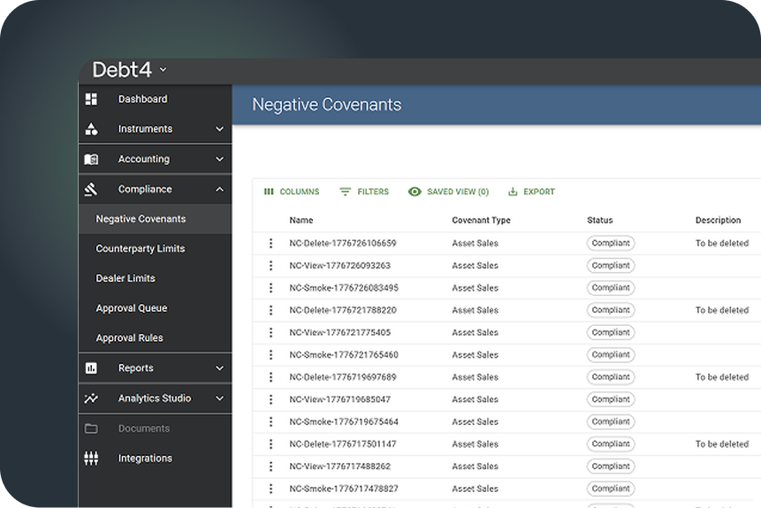Open row menu for NC-View-1776721775405

tap(270, 332)
